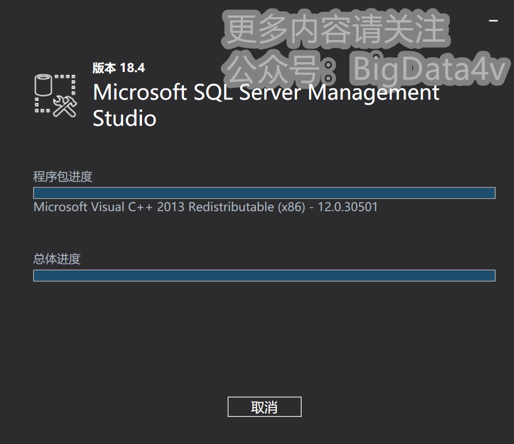Image resolution: width=514 pixels, height=444 pixels.
Task: Click "(x86)" in the package name
Action: click(x=291, y=207)
